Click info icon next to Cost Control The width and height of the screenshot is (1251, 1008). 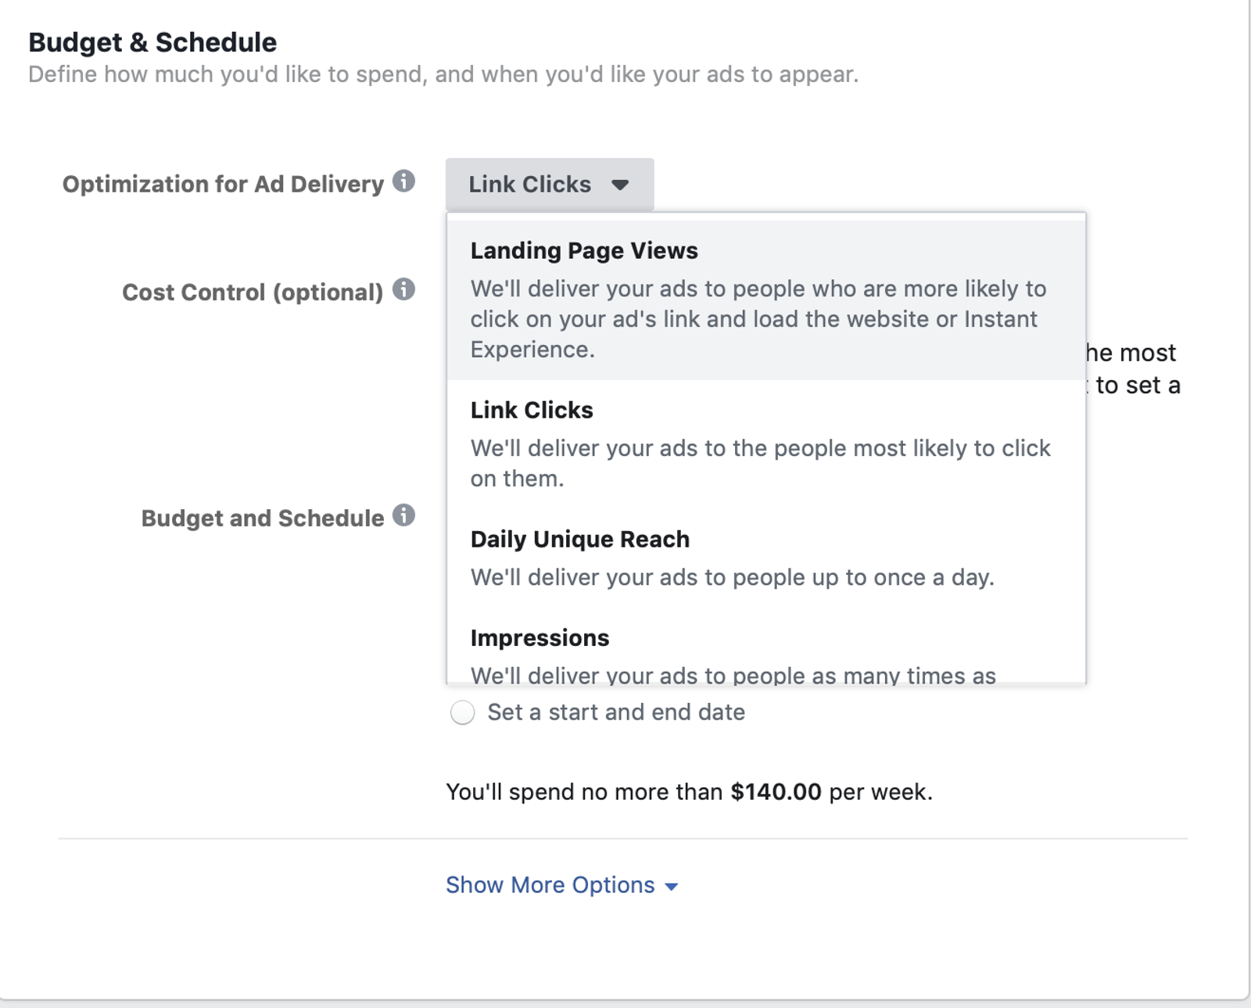point(403,289)
